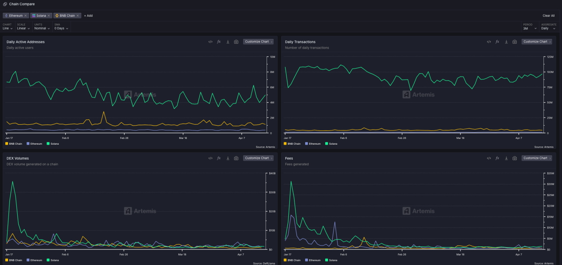Click the Fees chart title

pyautogui.click(x=289, y=158)
